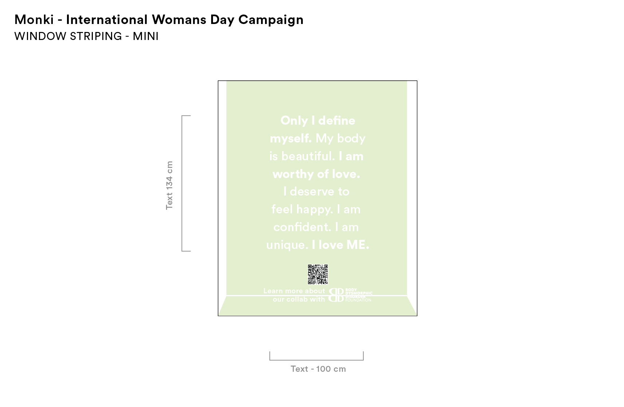Select the 'Text - 100 cm' dimension label
Viewport: 624px width, 407px height.
[318, 369]
